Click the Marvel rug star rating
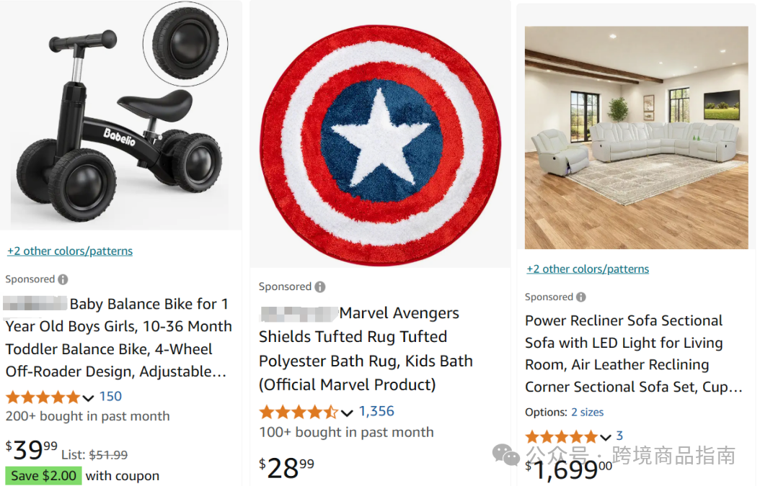This screenshot has height=486, width=760. tap(298, 412)
